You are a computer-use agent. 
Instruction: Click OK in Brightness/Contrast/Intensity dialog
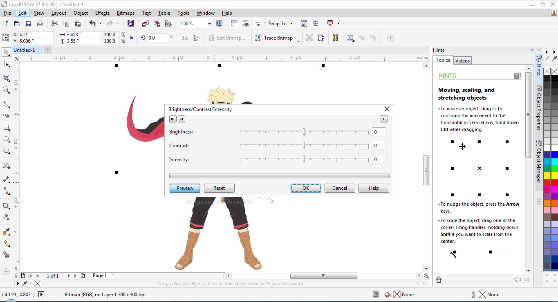tap(306, 188)
